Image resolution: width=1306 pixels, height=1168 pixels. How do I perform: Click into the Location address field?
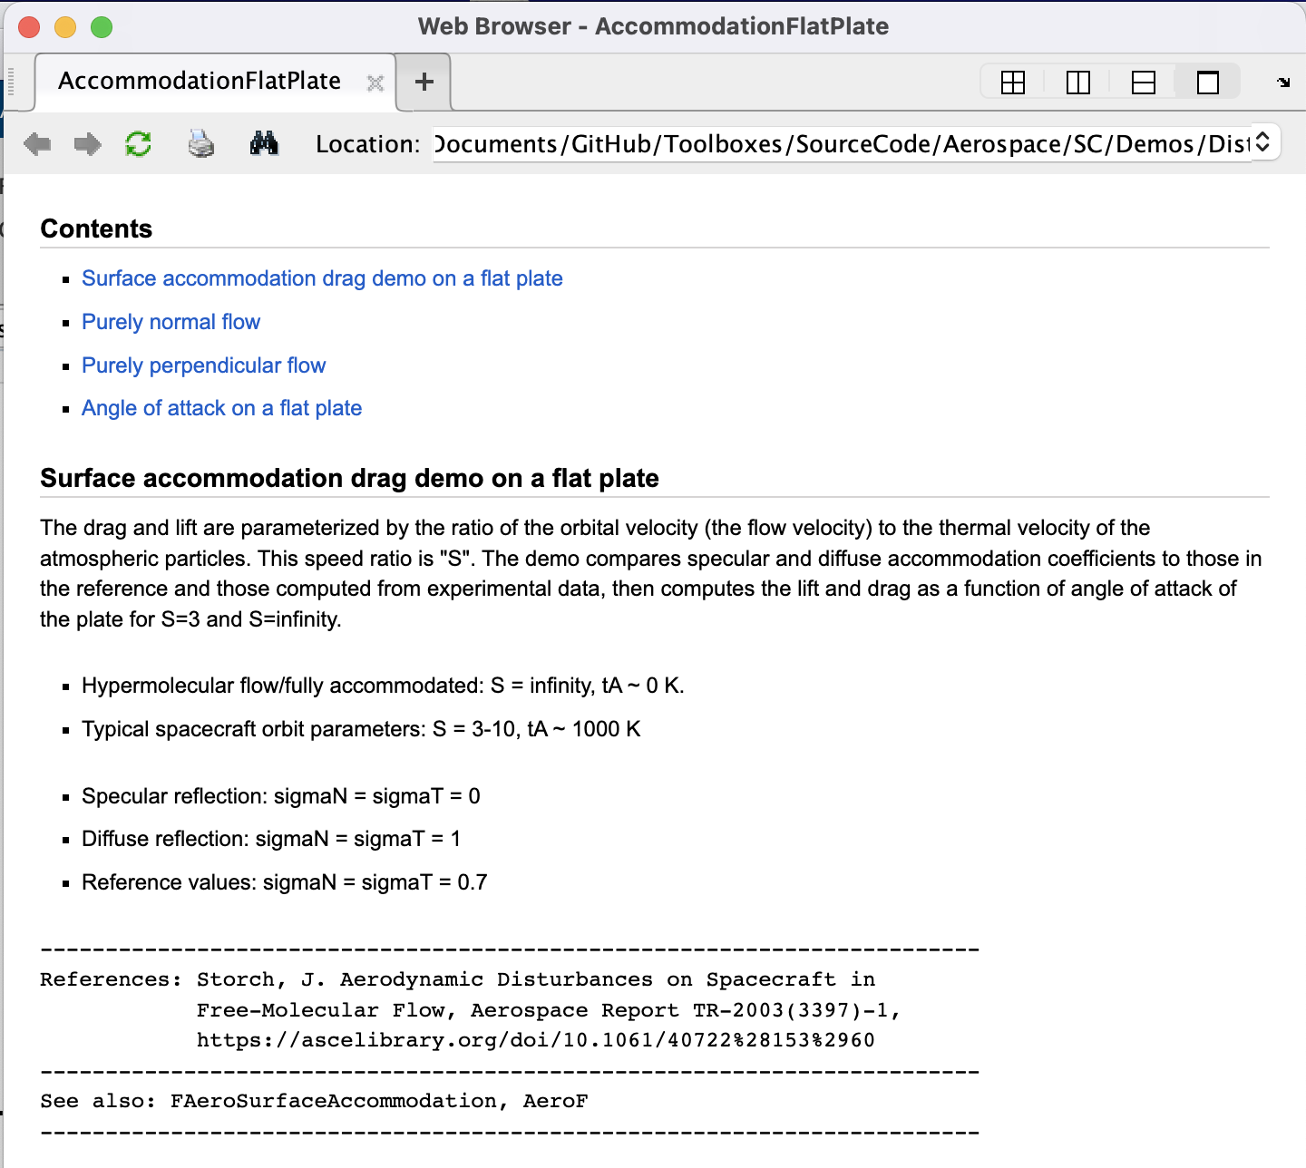pyautogui.click(x=842, y=143)
